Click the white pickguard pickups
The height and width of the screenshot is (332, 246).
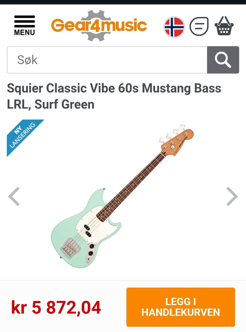(88, 230)
